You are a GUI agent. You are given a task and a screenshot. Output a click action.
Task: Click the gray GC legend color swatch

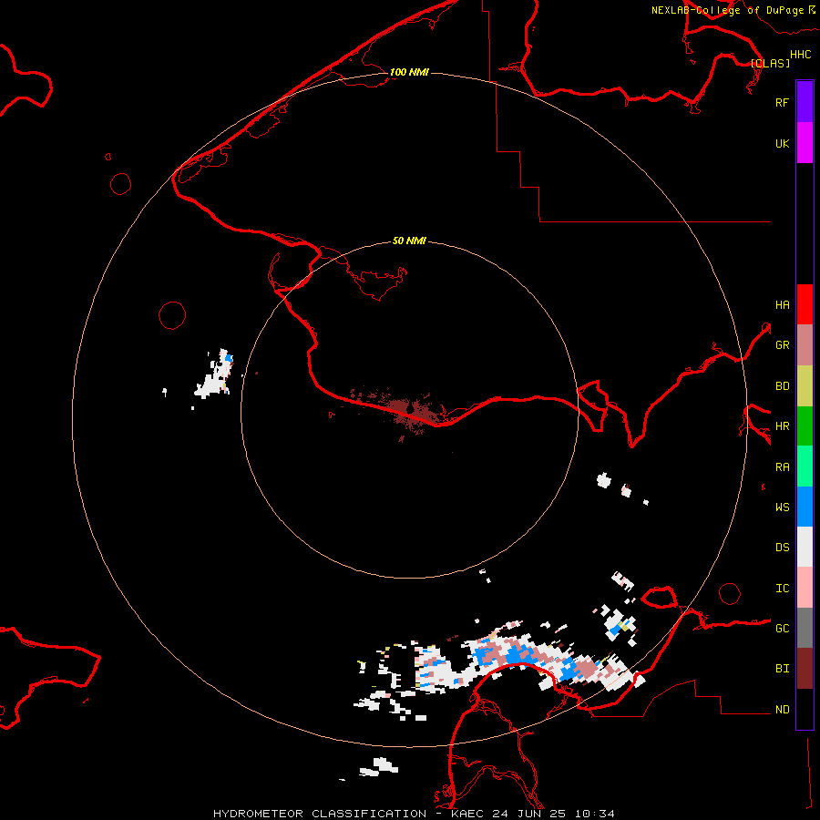[805, 628]
